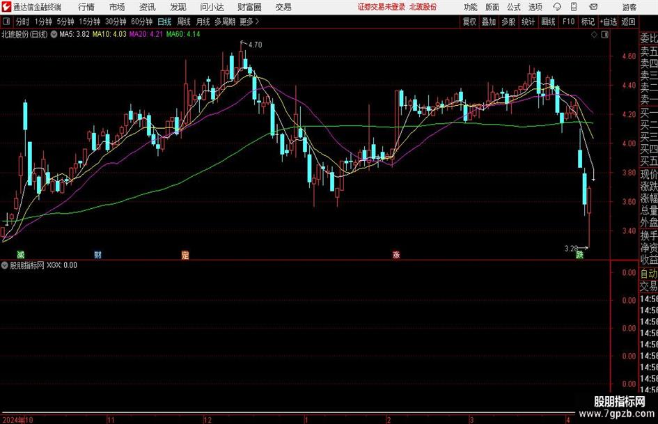Switch to 分时 chart tab

(x=23, y=22)
